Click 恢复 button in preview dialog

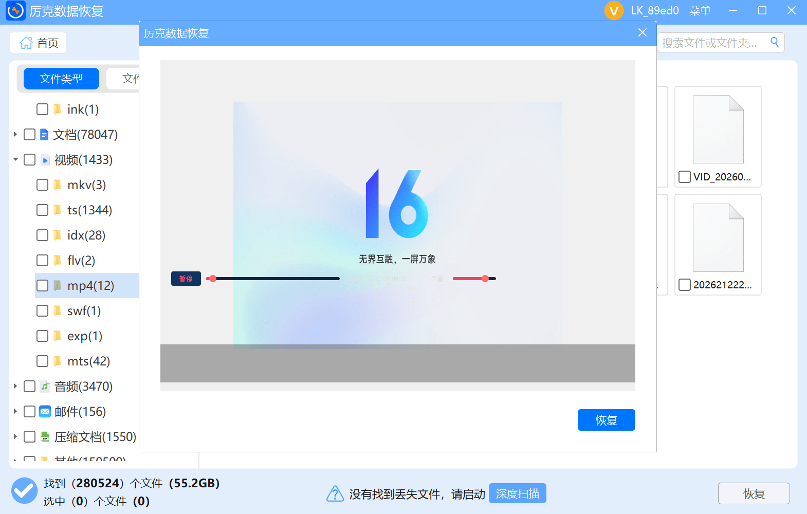[x=607, y=420]
